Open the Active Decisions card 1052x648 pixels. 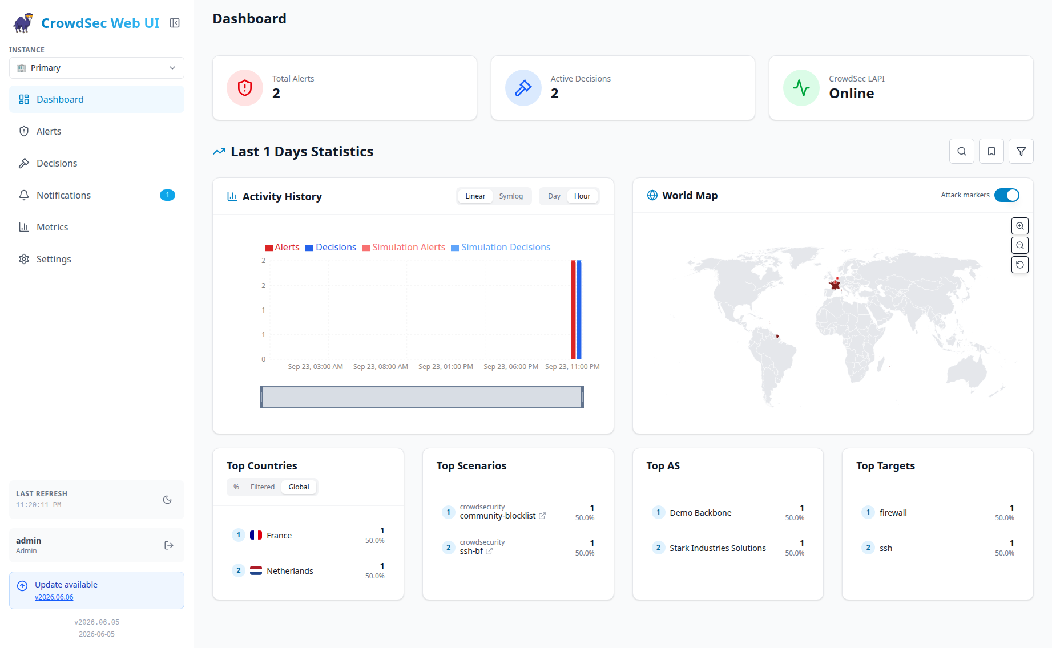pos(623,88)
